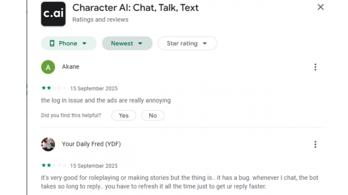Click the phone icon in device chip
Screen dimensions: 348x195
52,43
